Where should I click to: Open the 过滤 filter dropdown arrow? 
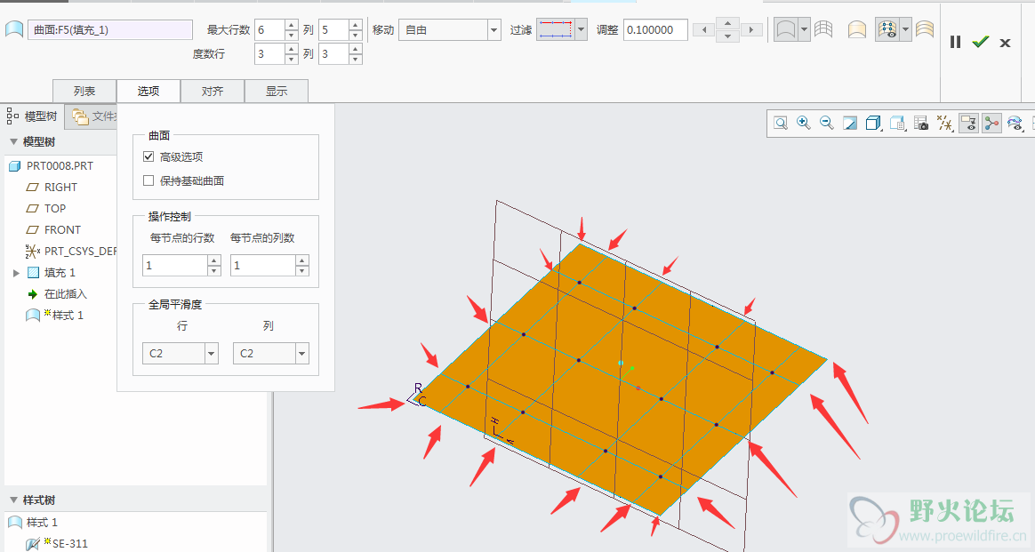[581, 29]
